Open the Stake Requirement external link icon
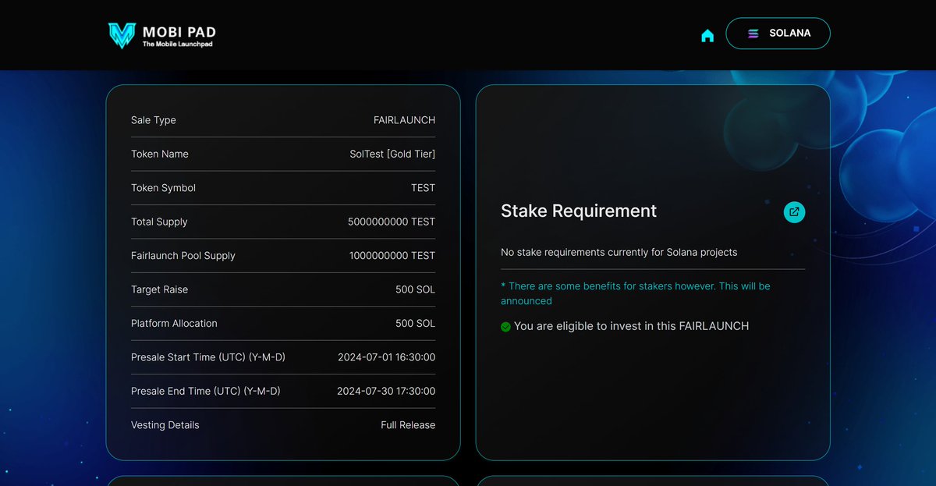The width and height of the screenshot is (936, 486). (794, 211)
